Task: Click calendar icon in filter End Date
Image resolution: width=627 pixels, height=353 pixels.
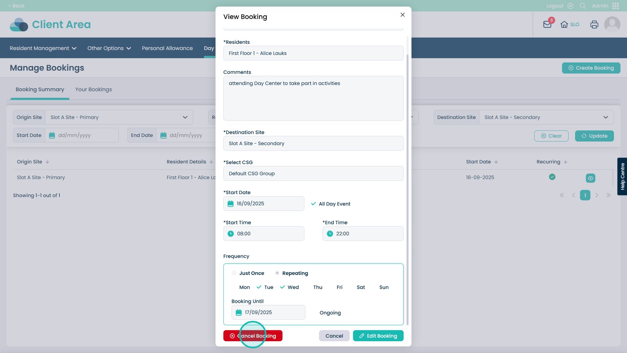Action: [x=163, y=135]
